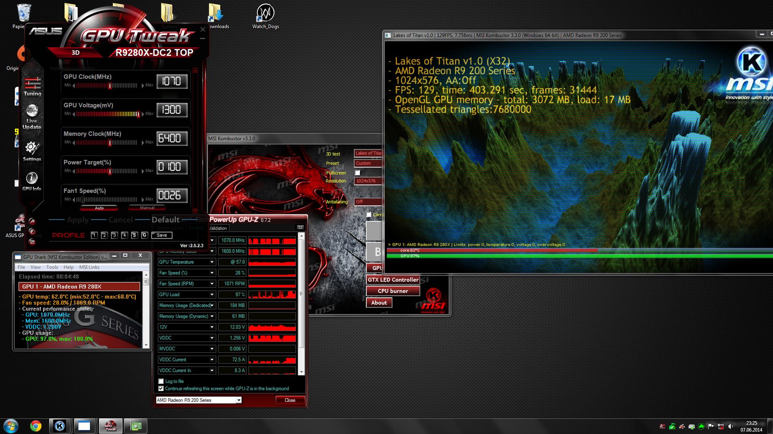Click the GPU Tweak taskbar icon
Screen dimensions: 773x434
(110, 426)
